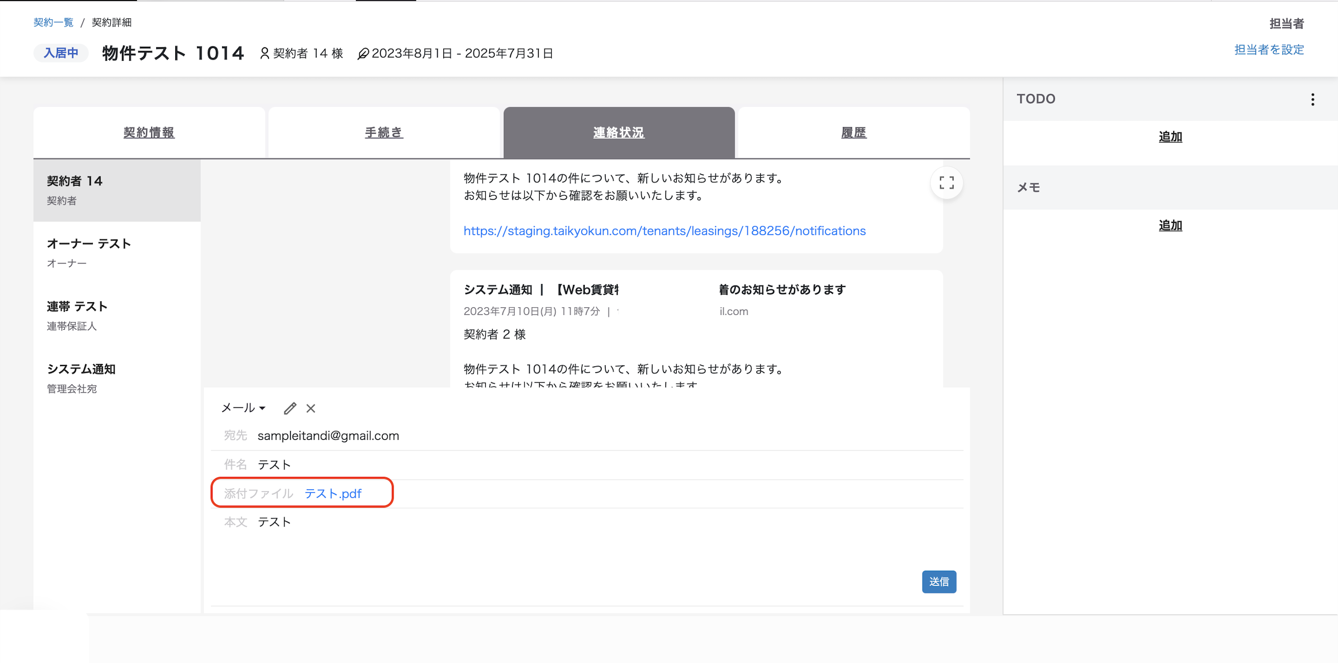Click the 契約詳細 breadcrumb text
Image resolution: width=1338 pixels, height=663 pixels.
(x=111, y=22)
